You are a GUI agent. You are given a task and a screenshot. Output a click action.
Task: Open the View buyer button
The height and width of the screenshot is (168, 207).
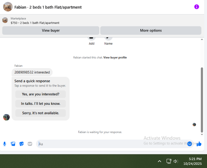click(x=51, y=30)
